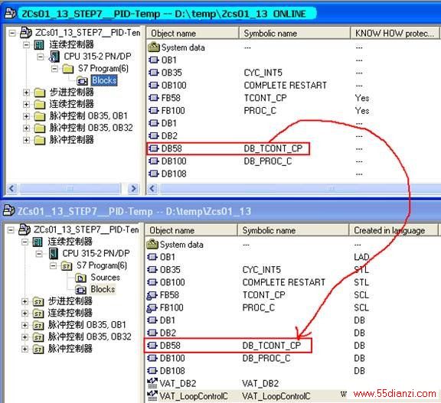441x403 pixels.
Task: Select DB58 row in the online block list
Action: [x=228, y=148]
